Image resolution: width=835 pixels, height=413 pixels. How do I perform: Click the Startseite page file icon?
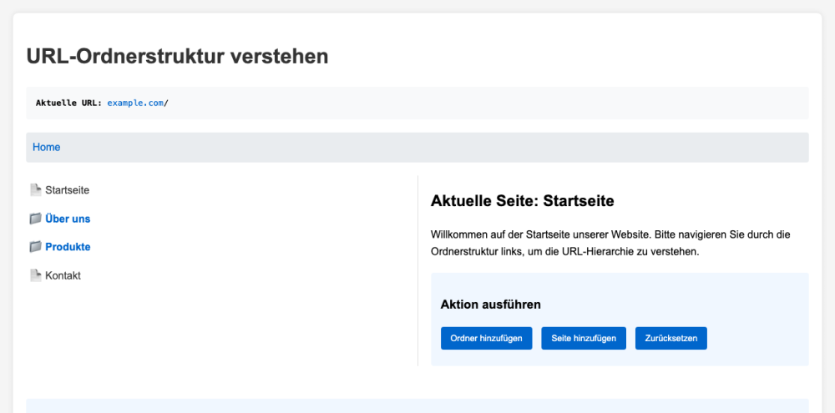[36, 190]
